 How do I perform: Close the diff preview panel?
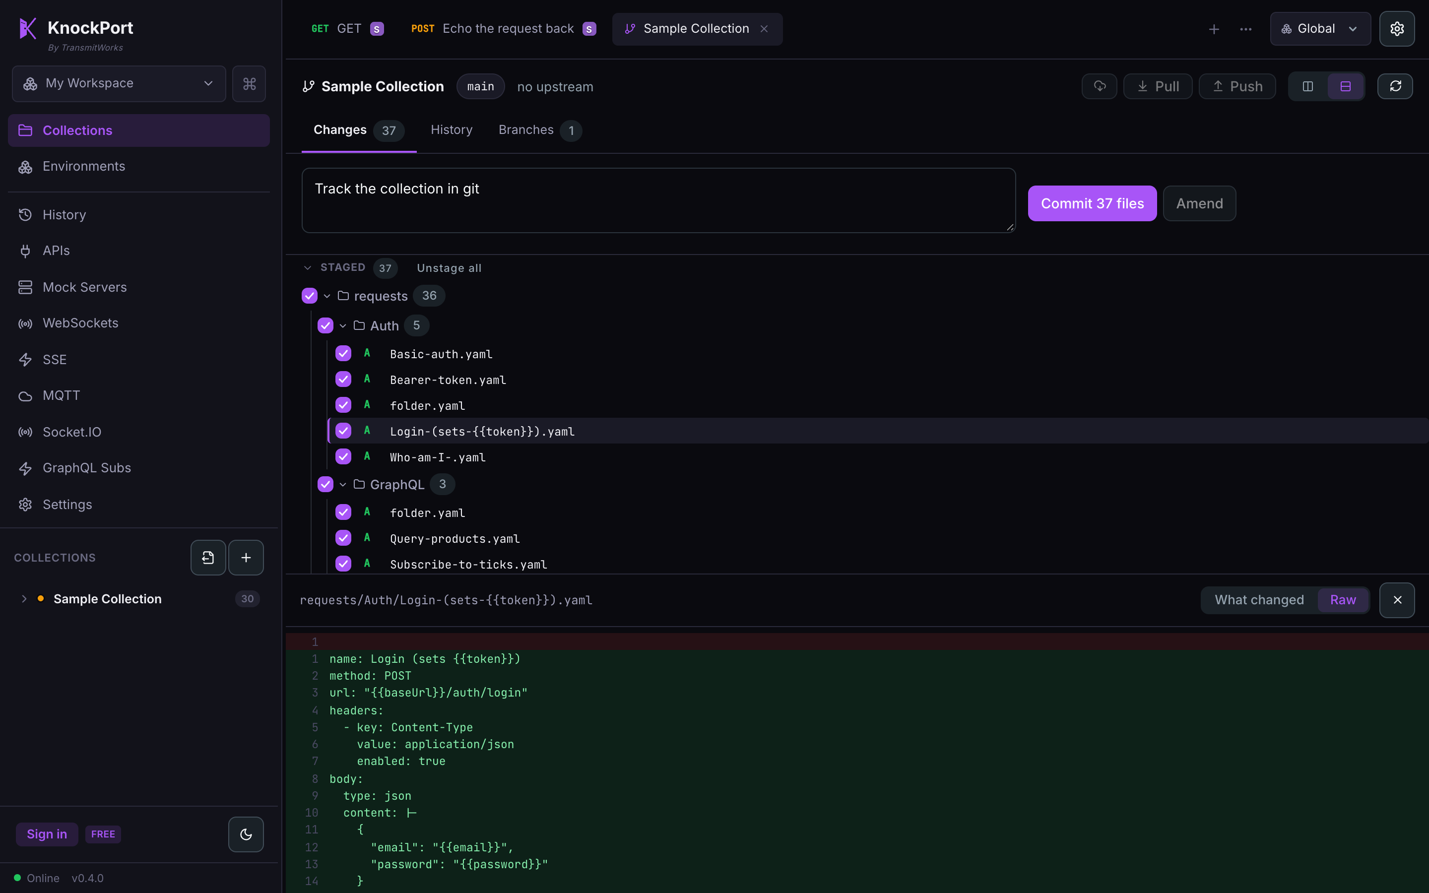1397,600
